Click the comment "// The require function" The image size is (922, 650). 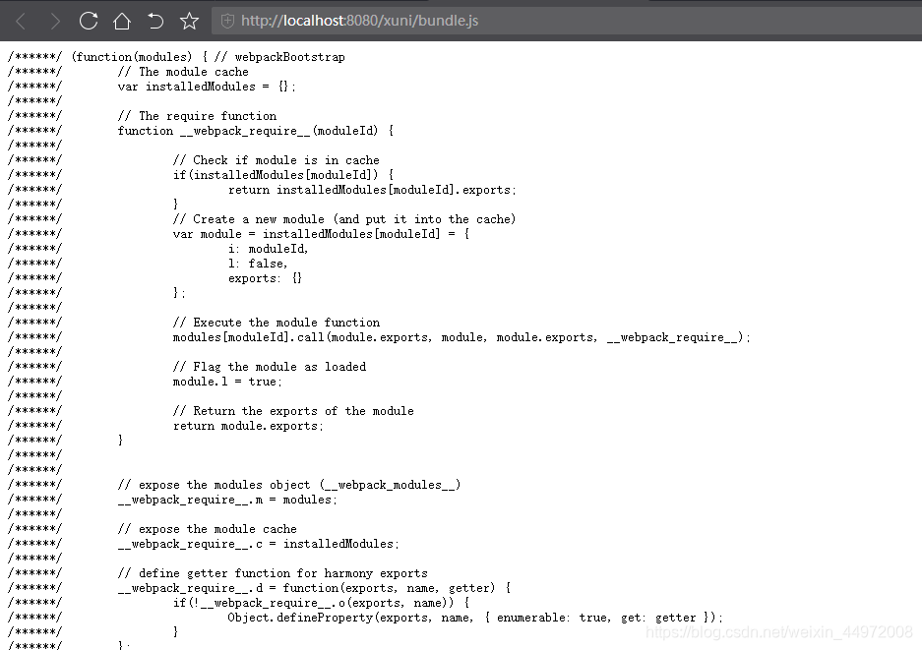click(197, 116)
